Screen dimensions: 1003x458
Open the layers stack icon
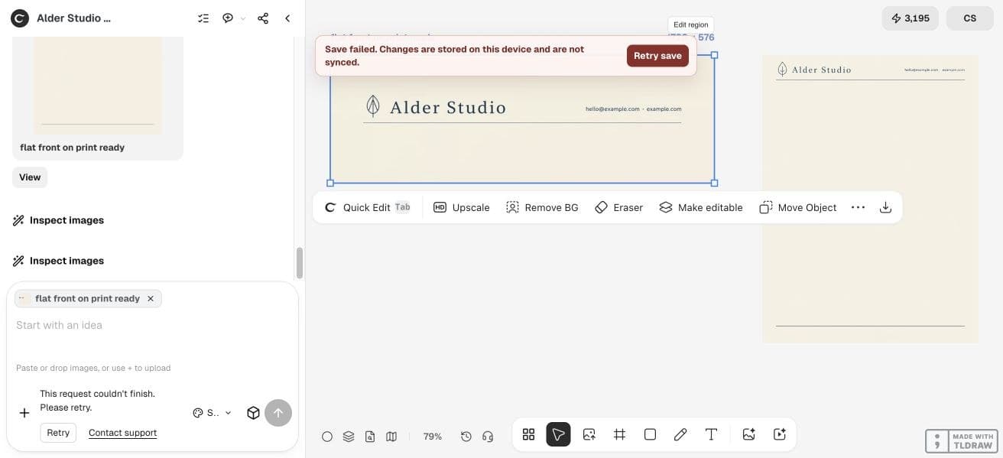click(x=349, y=437)
